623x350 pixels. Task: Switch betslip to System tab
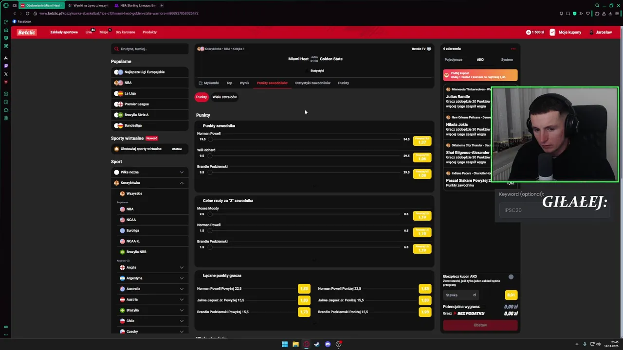pyautogui.click(x=507, y=60)
